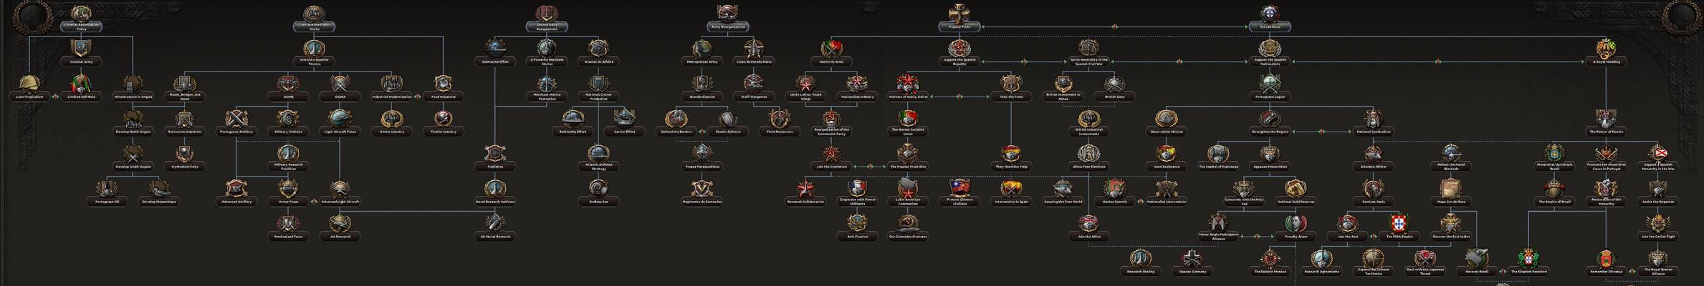
Task: Click the 'Iberian Summit' focus label
Action: pos(1114,202)
